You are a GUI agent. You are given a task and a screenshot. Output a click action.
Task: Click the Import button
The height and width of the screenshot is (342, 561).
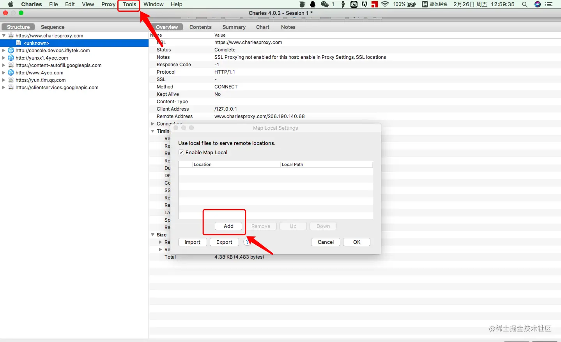pyautogui.click(x=193, y=242)
